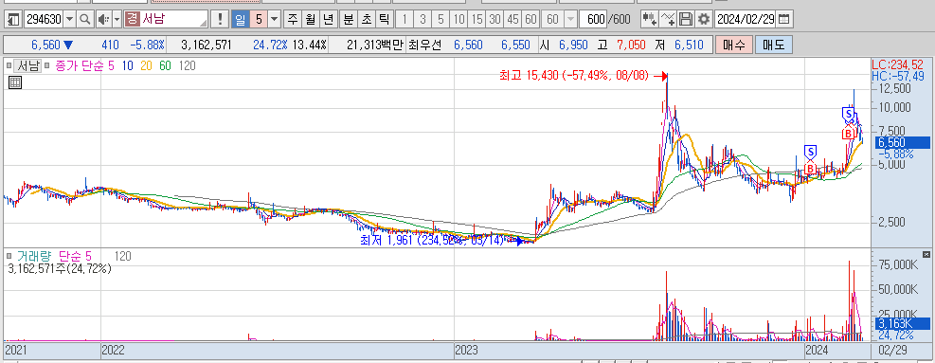Click the 매수 buy button
935x363 pixels.
pyautogui.click(x=733, y=45)
